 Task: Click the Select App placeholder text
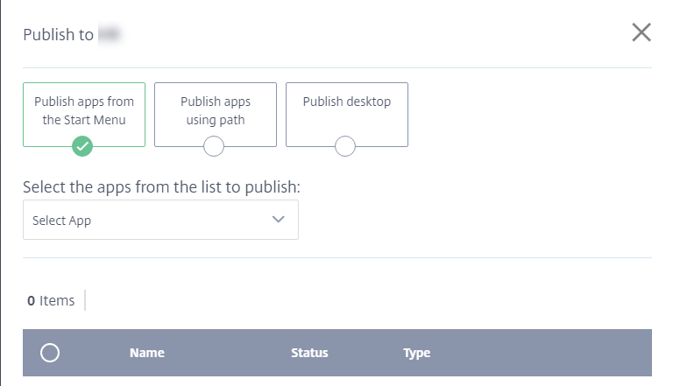point(61,221)
